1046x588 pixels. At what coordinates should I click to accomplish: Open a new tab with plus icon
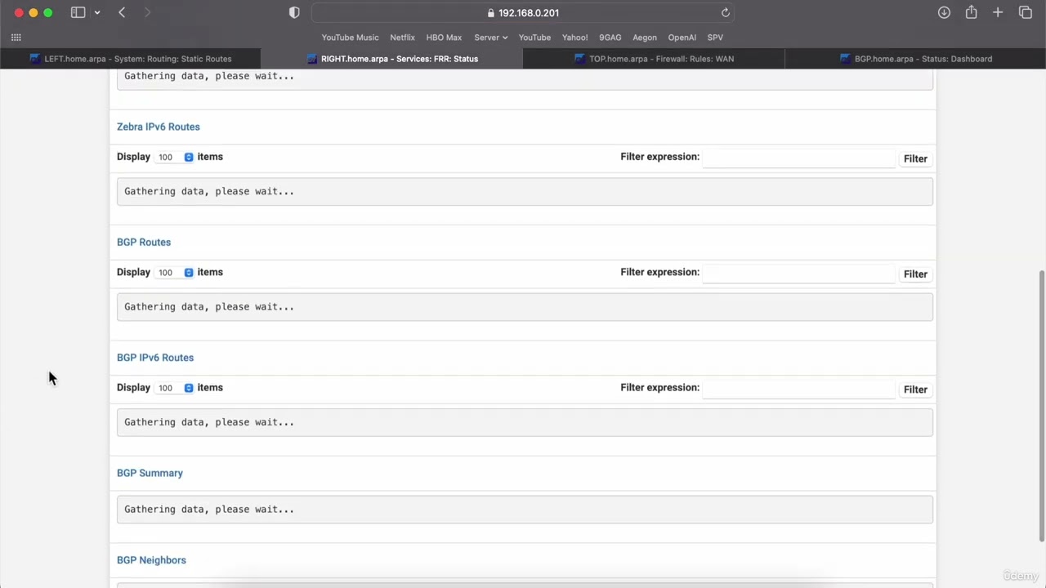[x=998, y=12]
